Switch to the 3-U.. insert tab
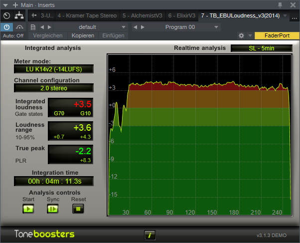The image size is (300, 243). click(x=47, y=15)
